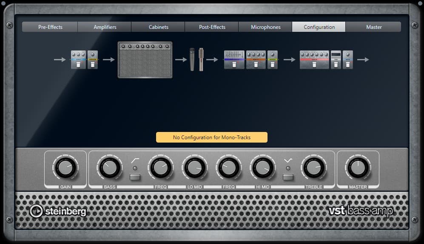Select the microphones icon in signal chain
This screenshot has width=424, height=244.
(196, 59)
